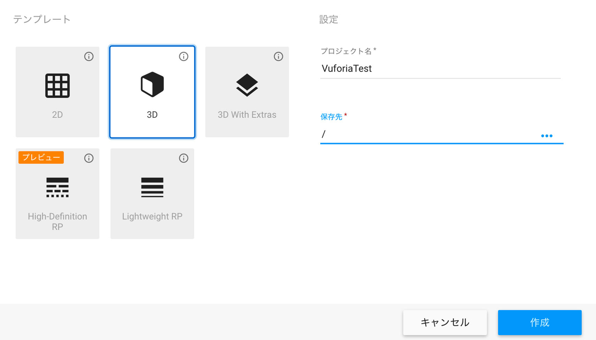
Task: Toggle selection of the 3D template card
Action: pyautogui.click(x=152, y=92)
